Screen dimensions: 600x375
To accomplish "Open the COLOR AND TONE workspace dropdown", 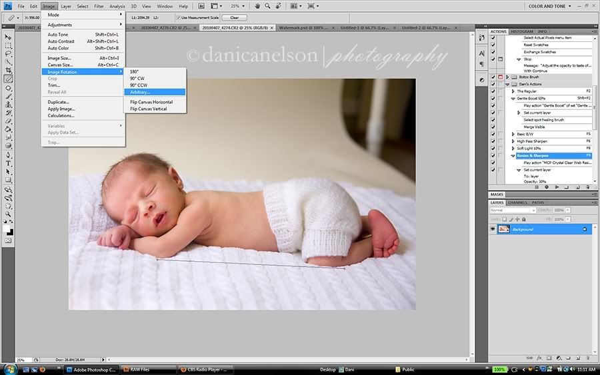I will tap(549, 6).
